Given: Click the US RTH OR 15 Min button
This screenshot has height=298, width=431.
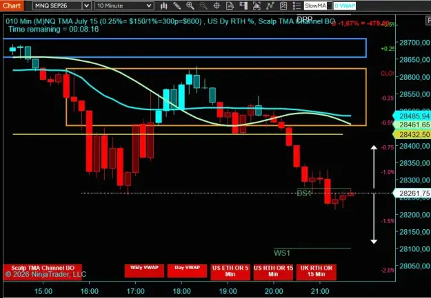Looking at the screenshot, I should click(273, 273).
